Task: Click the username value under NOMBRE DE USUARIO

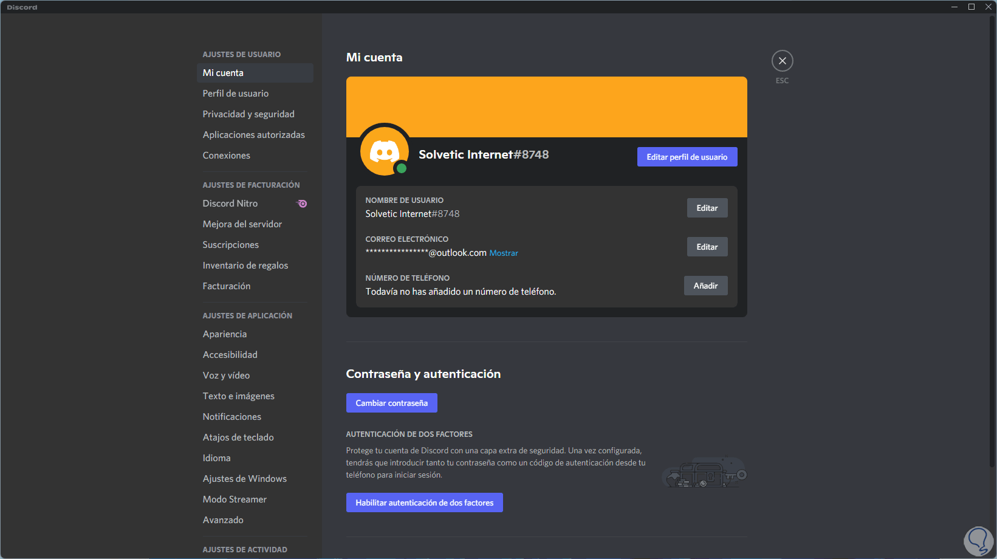Action: pyautogui.click(x=413, y=214)
